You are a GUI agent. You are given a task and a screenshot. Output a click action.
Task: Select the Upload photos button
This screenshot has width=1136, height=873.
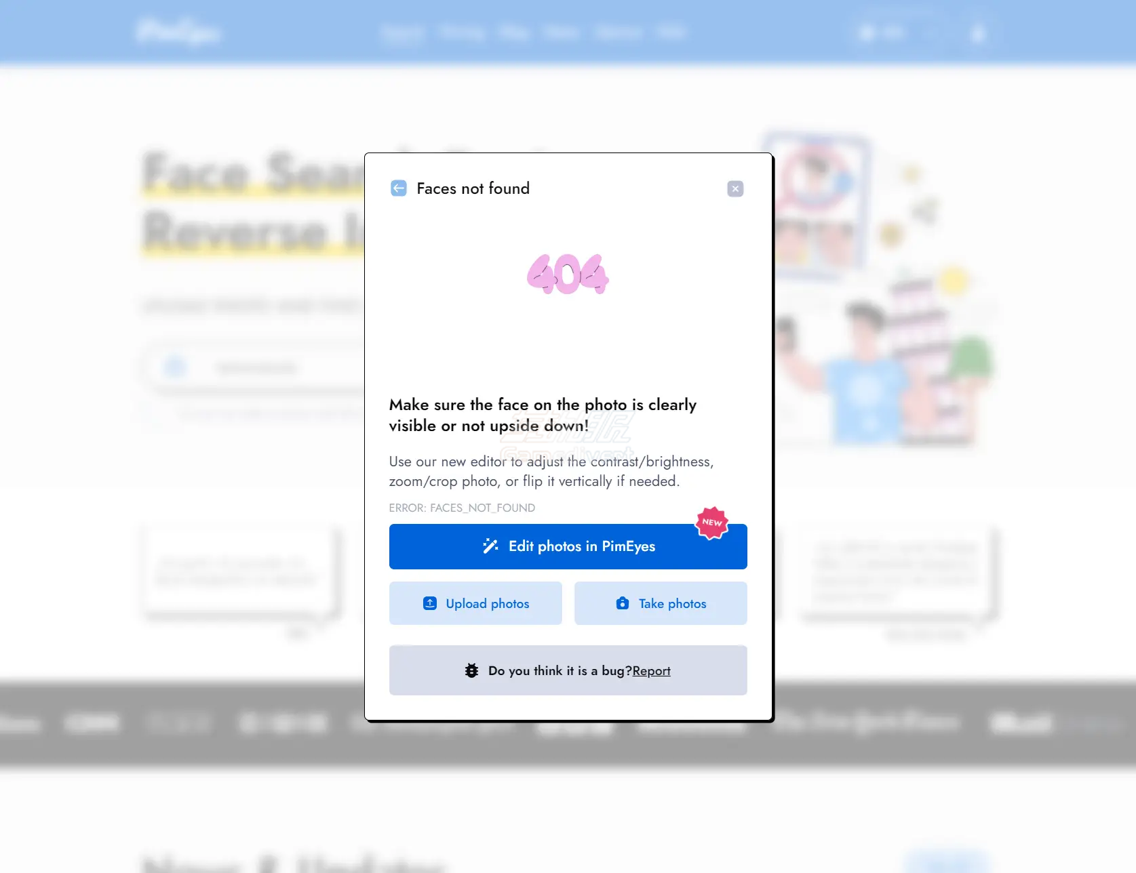click(x=475, y=603)
